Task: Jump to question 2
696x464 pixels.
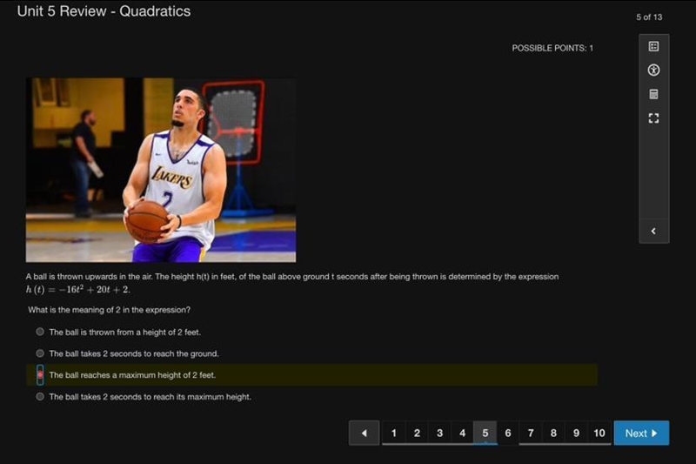Action: [417, 433]
